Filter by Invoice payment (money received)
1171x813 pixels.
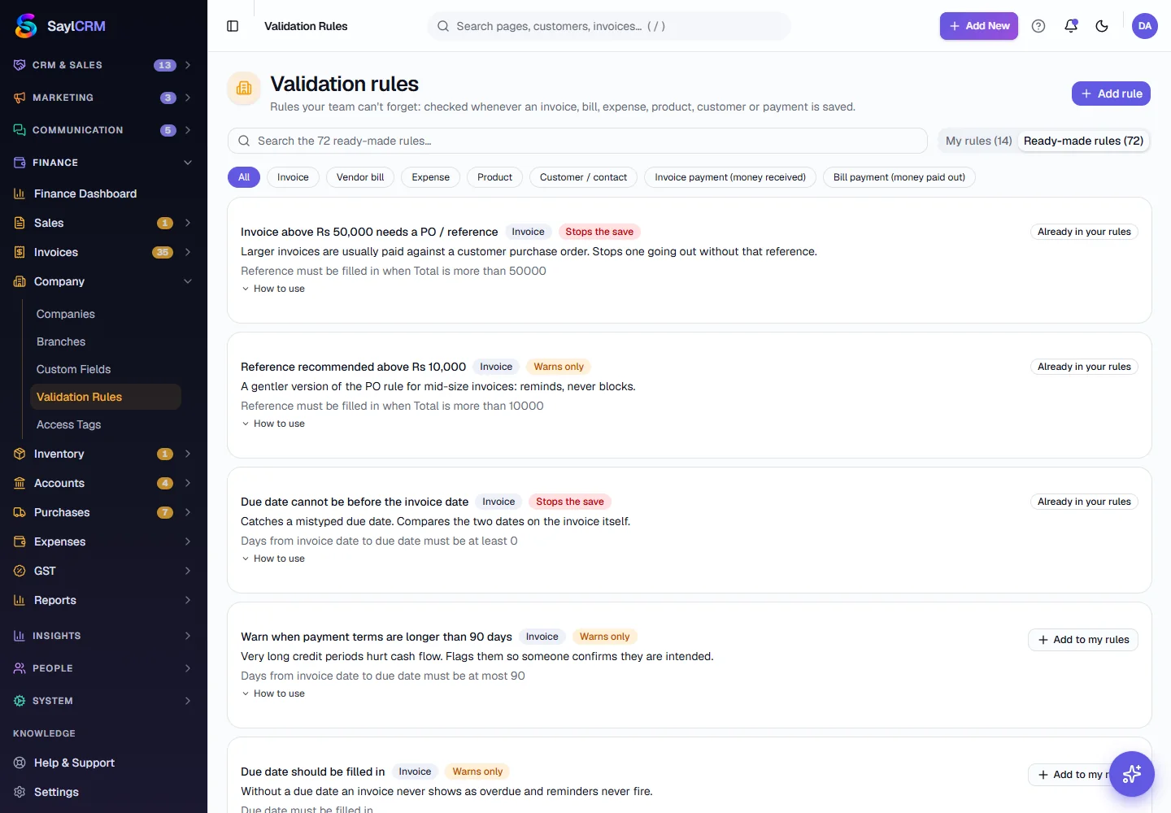(x=730, y=177)
